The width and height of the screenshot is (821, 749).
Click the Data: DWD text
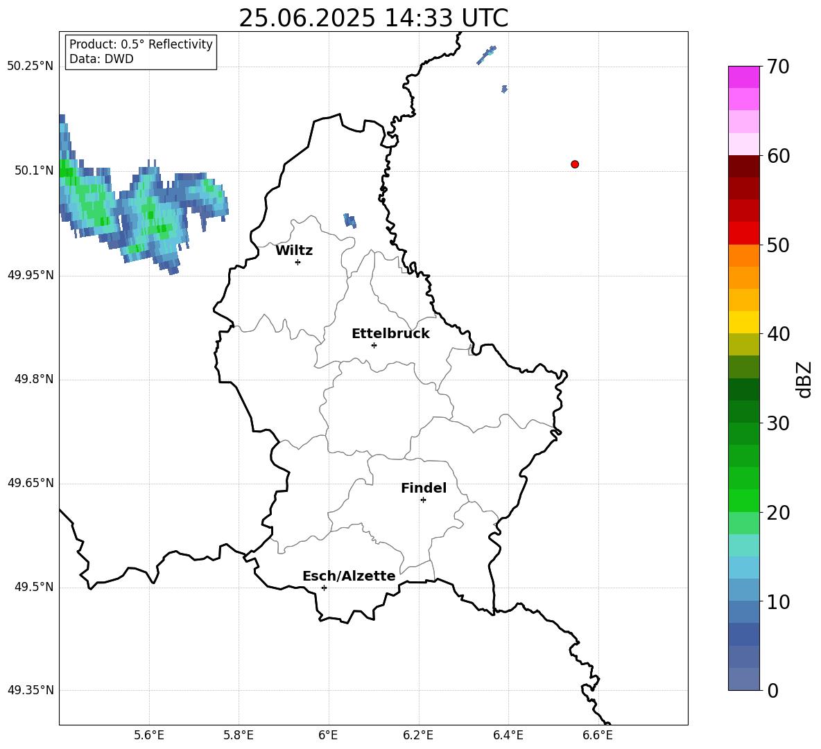(101, 59)
